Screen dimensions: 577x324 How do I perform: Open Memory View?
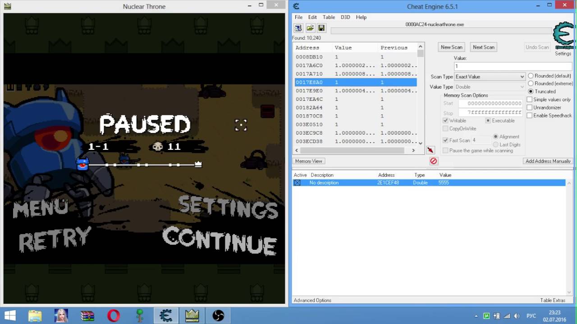(x=309, y=161)
